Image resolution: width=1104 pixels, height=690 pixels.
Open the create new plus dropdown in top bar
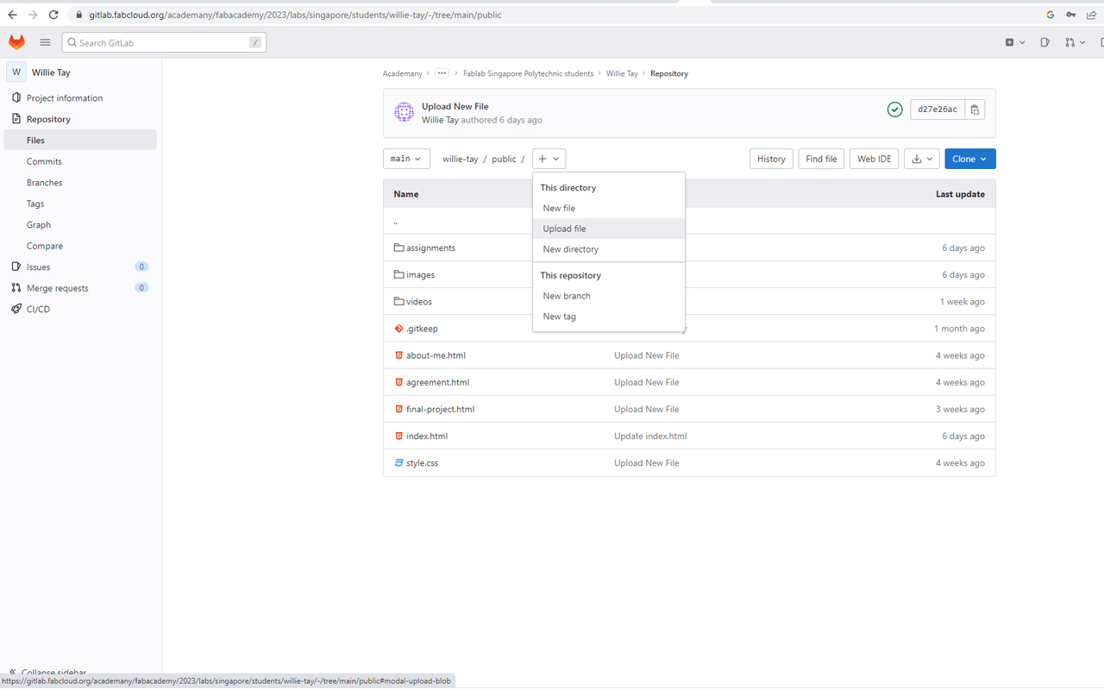[x=1015, y=42]
